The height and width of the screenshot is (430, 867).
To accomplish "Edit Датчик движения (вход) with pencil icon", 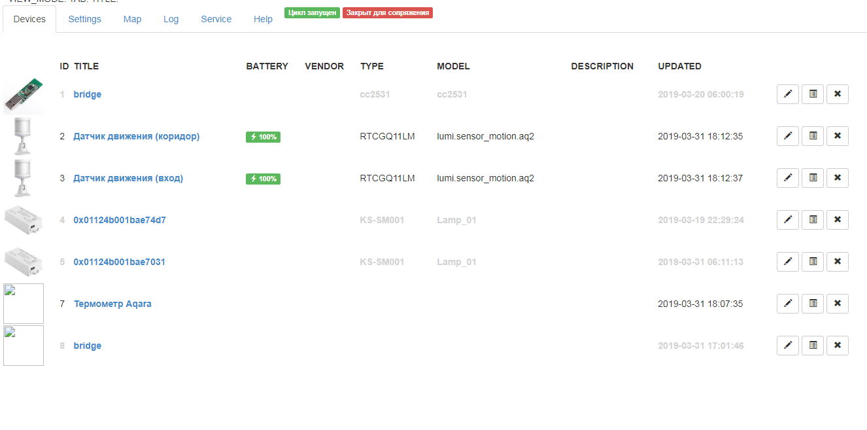I will (788, 178).
